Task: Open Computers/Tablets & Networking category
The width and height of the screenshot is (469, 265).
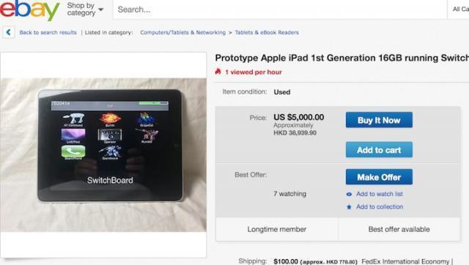Action: (x=182, y=32)
